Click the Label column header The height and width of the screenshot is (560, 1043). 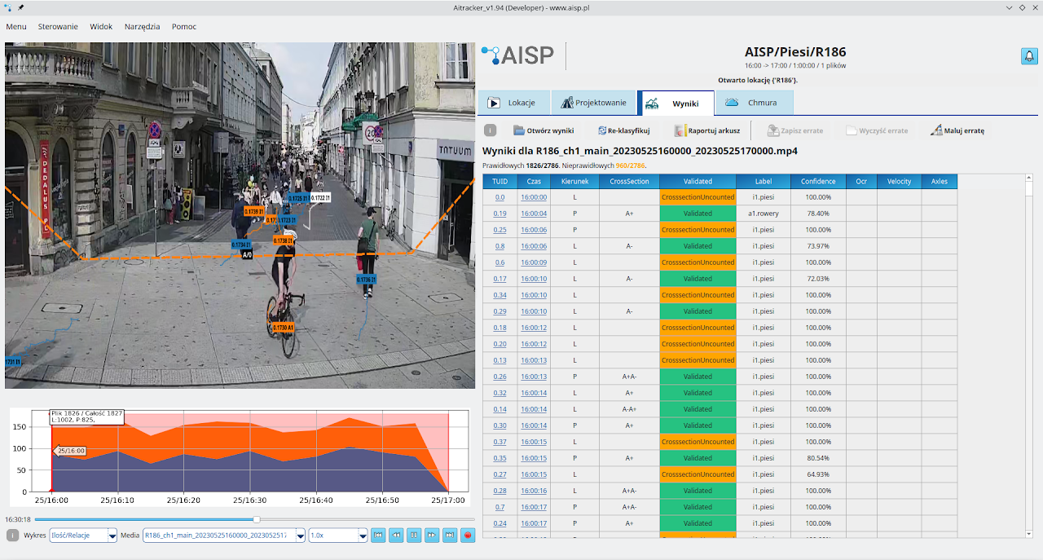click(764, 181)
